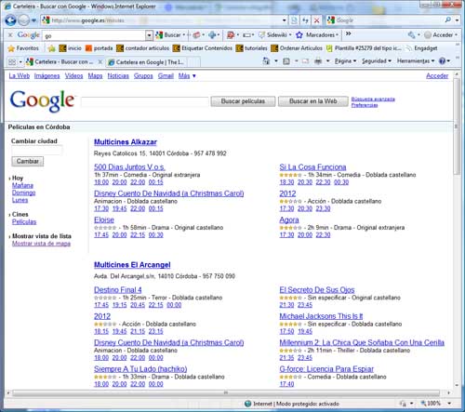
Task: Click the double chevron toolbar overflow icon
Action: 349,33
